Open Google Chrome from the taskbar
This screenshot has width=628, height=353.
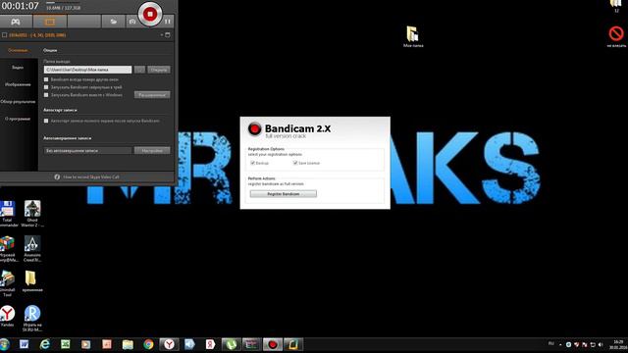click(x=148, y=344)
